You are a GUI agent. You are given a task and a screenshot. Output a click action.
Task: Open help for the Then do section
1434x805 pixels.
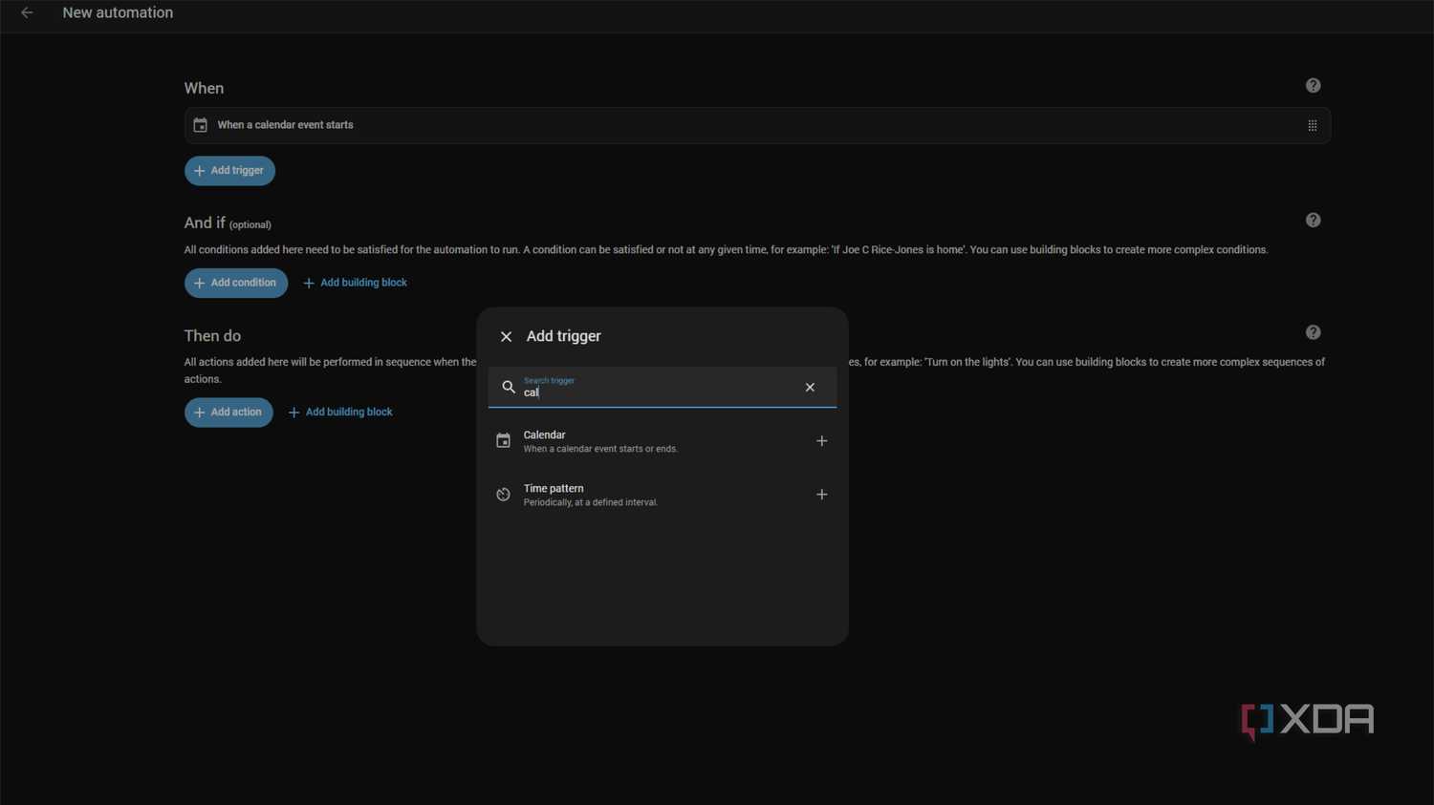pos(1313,332)
